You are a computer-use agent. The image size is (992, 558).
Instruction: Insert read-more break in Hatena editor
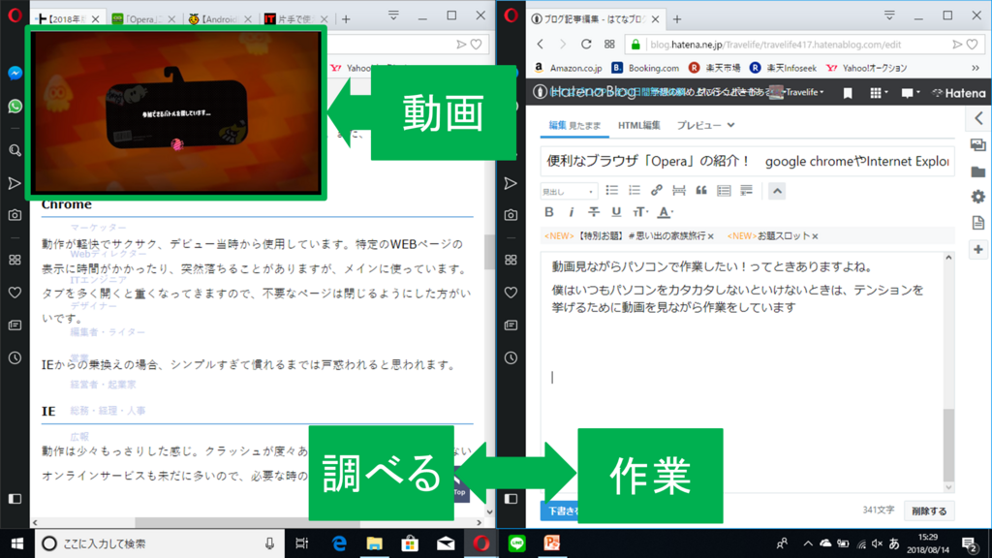click(x=679, y=191)
